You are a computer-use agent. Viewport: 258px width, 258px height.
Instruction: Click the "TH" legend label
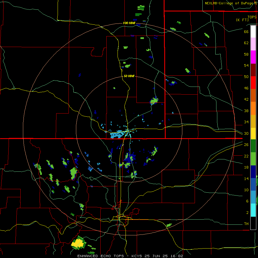(x=246, y=224)
